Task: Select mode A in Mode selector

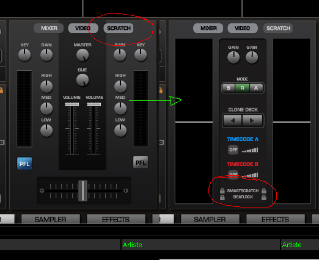Action: click(x=256, y=88)
